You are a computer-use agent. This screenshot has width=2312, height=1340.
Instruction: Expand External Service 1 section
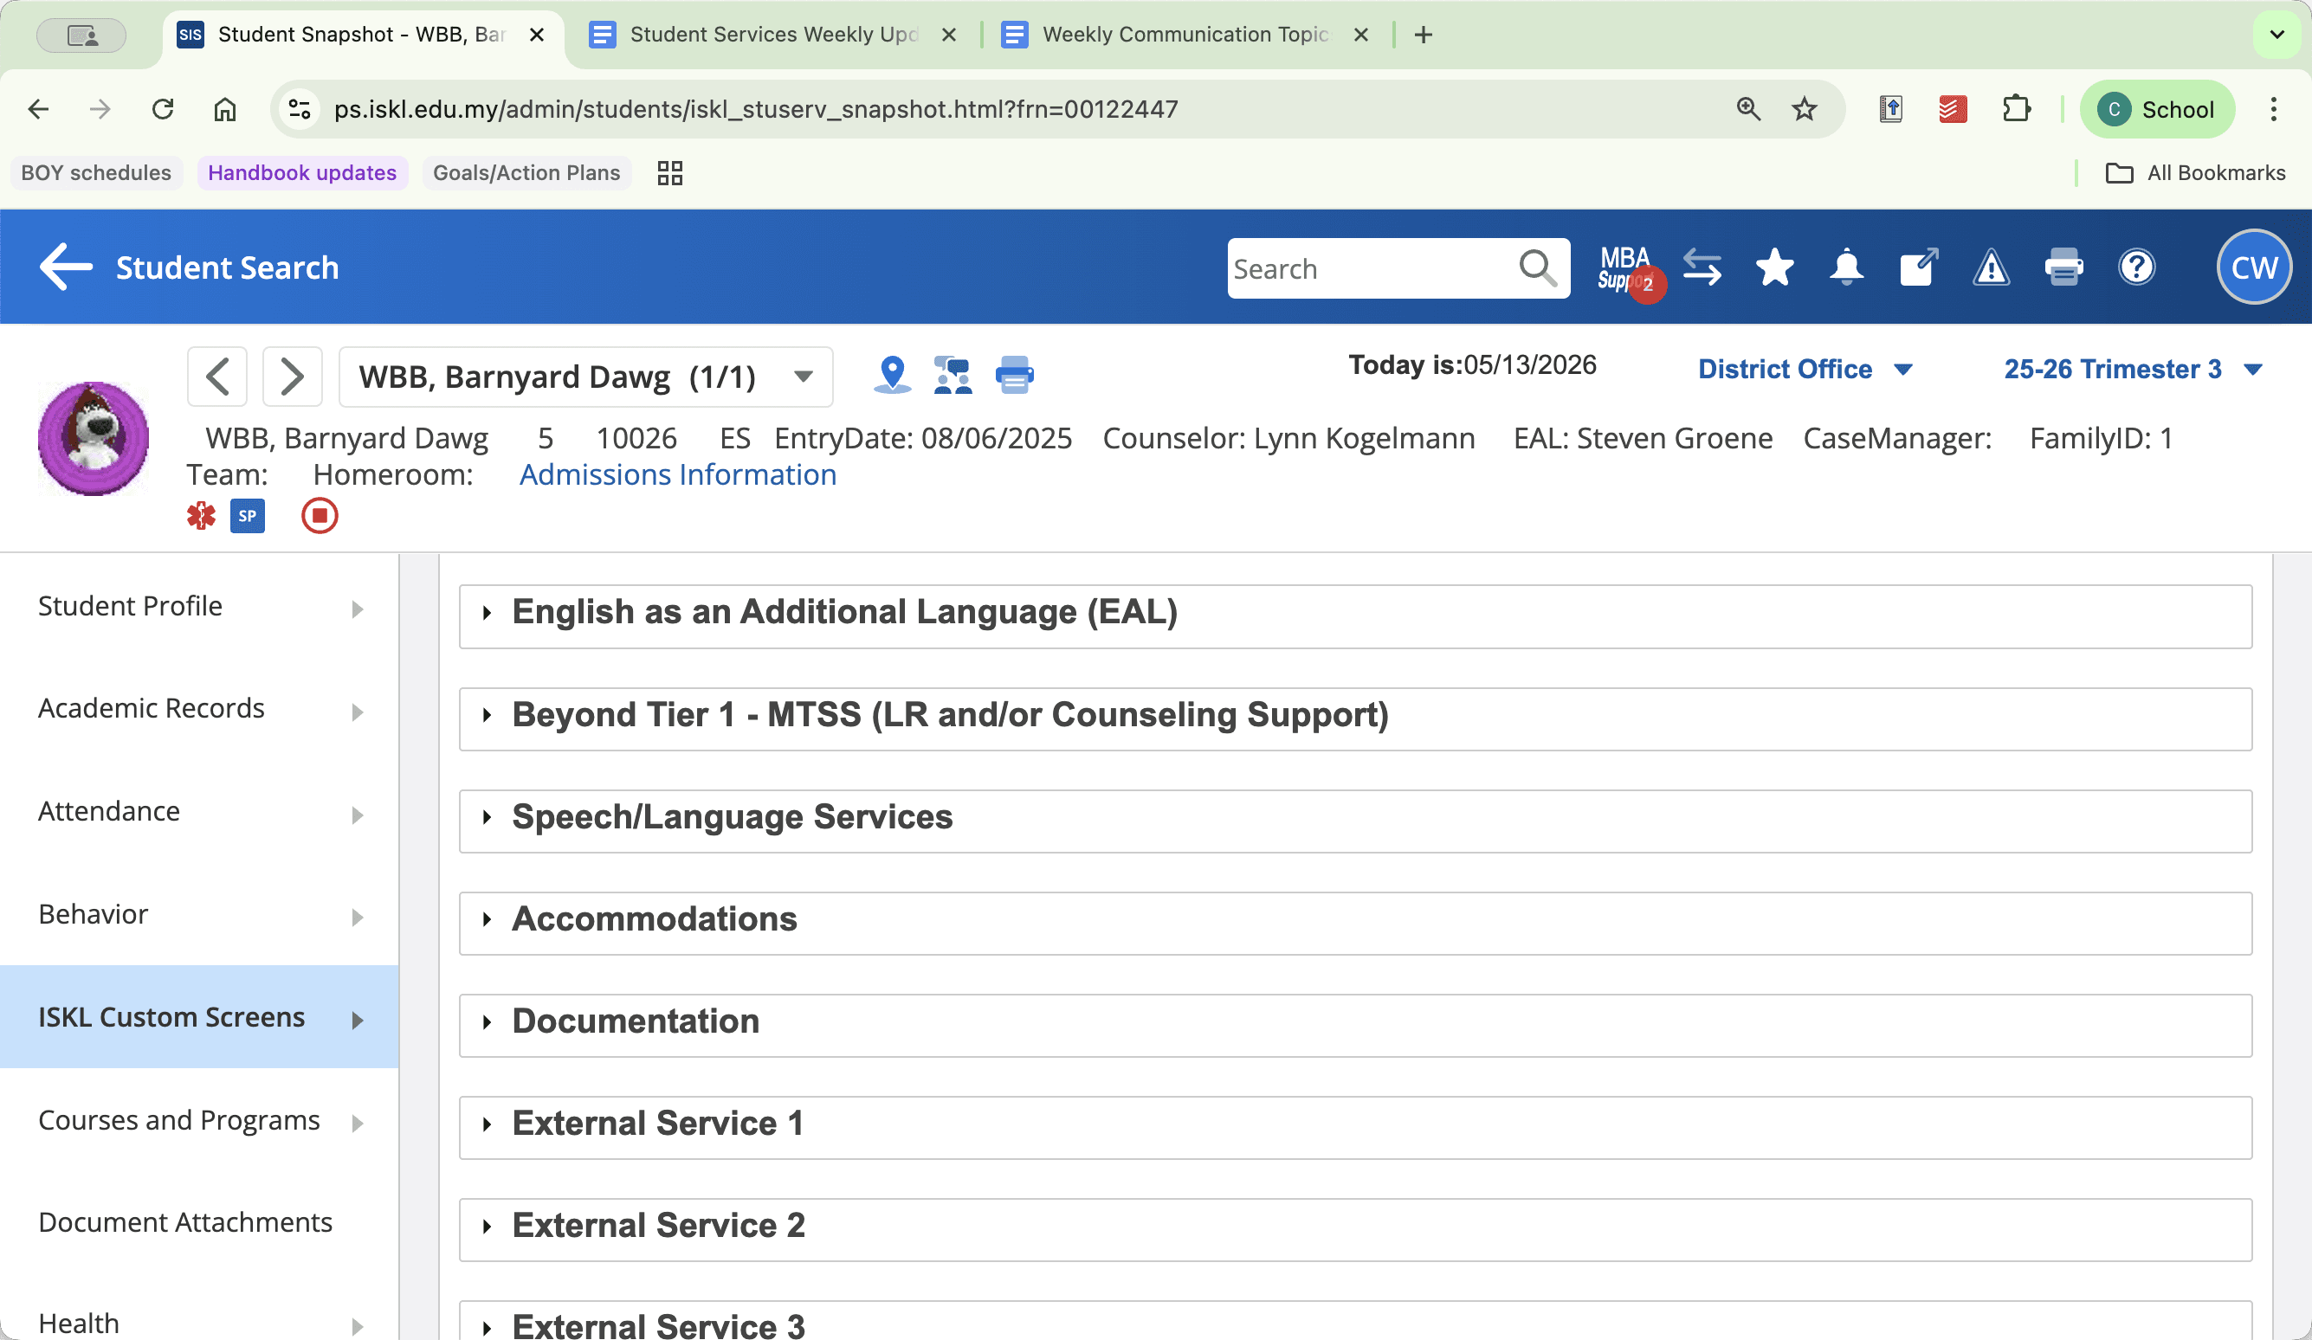pyautogui.click(x=1355, y=1127)
